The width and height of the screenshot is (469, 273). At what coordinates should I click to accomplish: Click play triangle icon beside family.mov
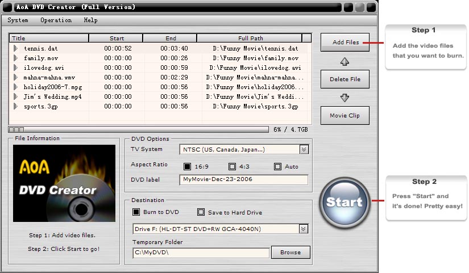tap(16, 58)
